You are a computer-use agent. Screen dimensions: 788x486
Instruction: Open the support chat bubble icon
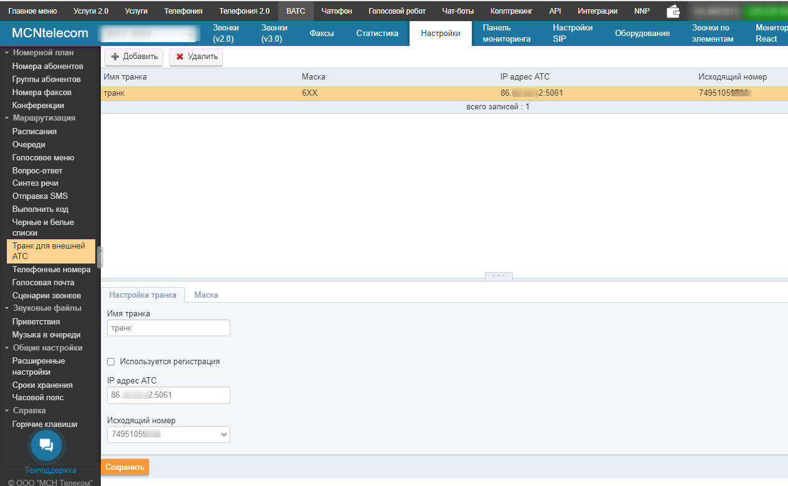click(47, 445)
